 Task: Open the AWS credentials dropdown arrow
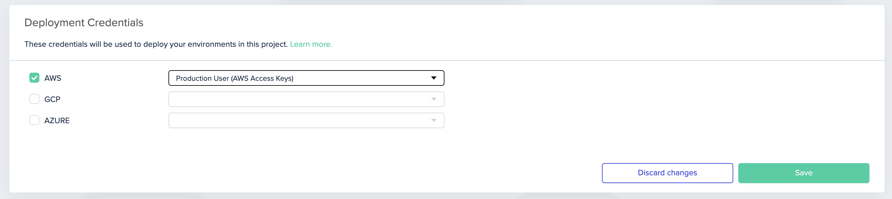(434, 78)
